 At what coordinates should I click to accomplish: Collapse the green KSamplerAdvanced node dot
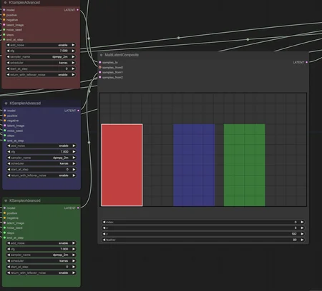click(6, 200)
